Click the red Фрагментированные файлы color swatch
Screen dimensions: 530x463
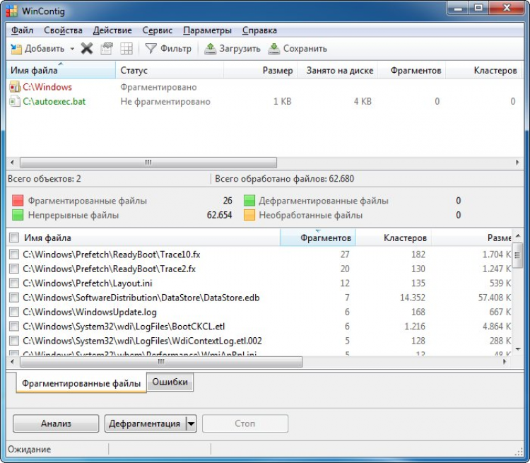tap(18, 201)
